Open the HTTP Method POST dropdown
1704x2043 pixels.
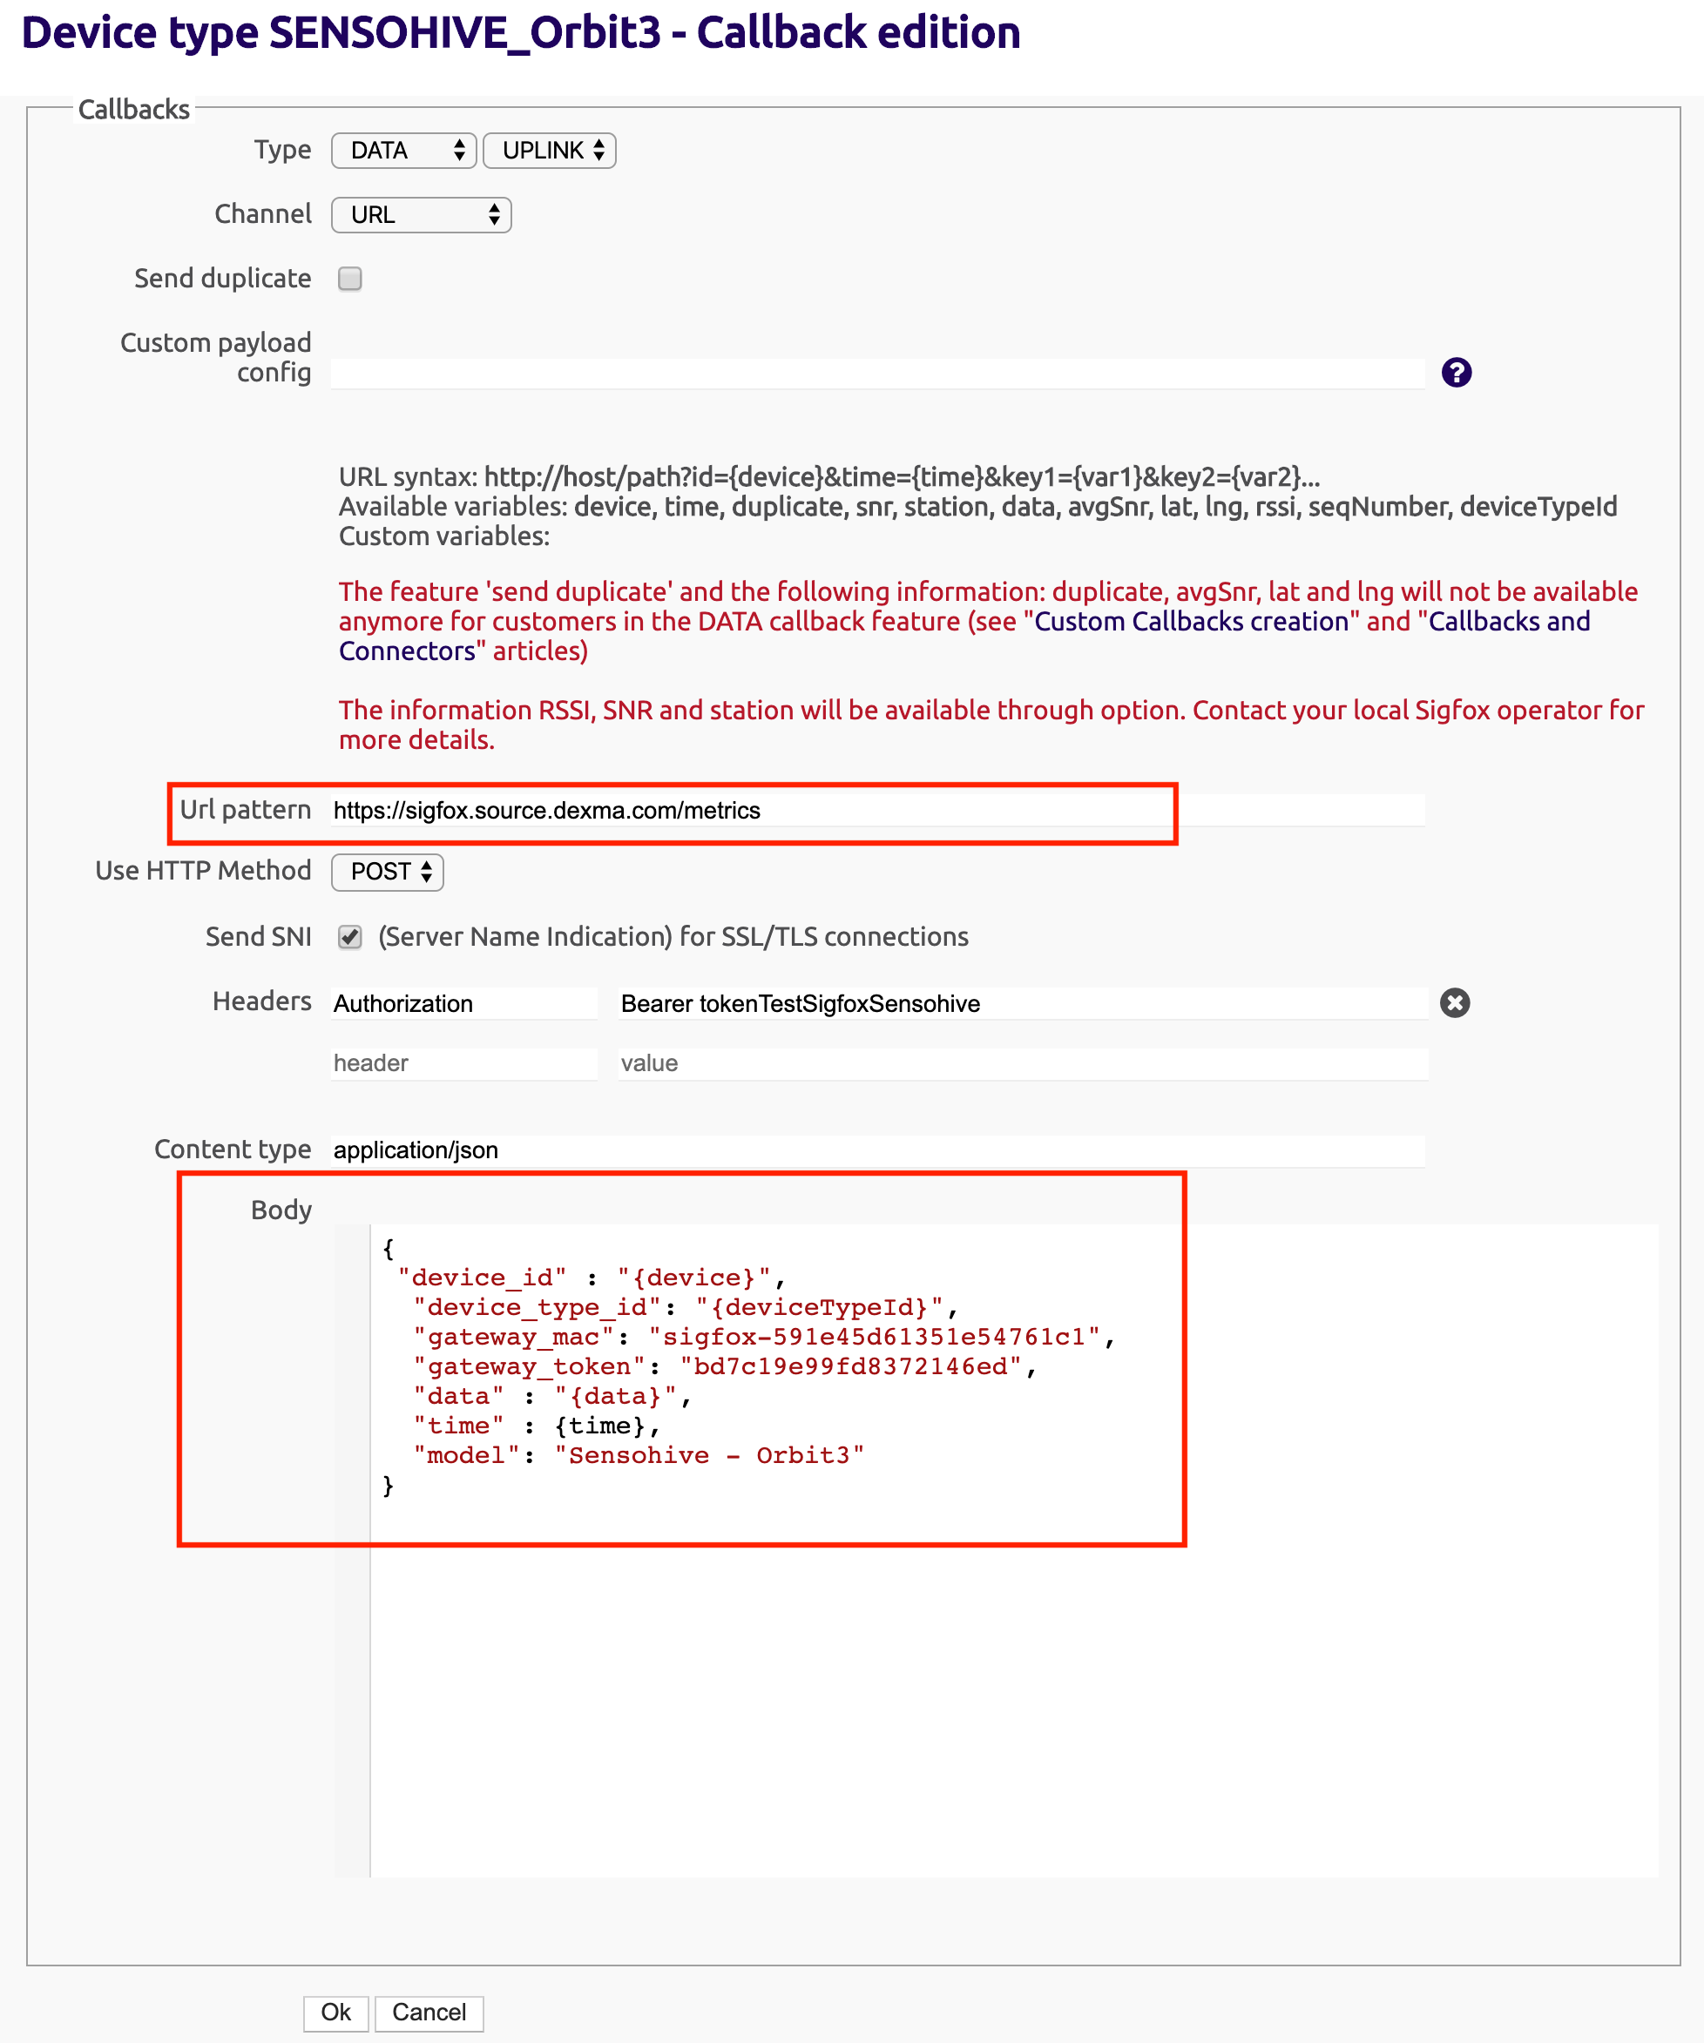388,872
